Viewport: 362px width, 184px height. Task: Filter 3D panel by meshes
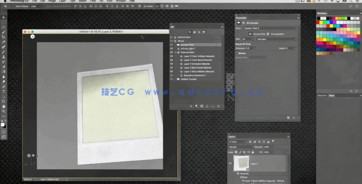point(194,32)
